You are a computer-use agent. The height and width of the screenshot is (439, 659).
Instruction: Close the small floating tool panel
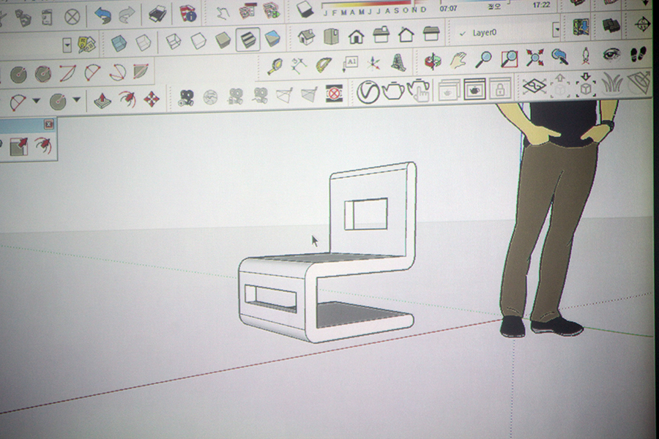coord(49,124)
